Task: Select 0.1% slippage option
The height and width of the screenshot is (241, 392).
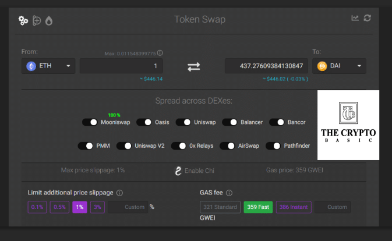Action: (x=37, y=207)
